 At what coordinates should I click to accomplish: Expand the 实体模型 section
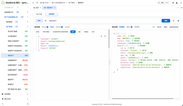(x=15, y=94)
